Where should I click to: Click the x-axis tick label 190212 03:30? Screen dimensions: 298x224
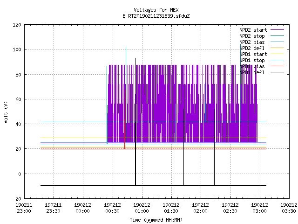pos(289,208)
